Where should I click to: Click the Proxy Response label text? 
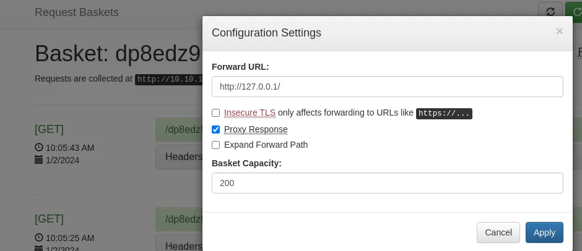[256, 129]
